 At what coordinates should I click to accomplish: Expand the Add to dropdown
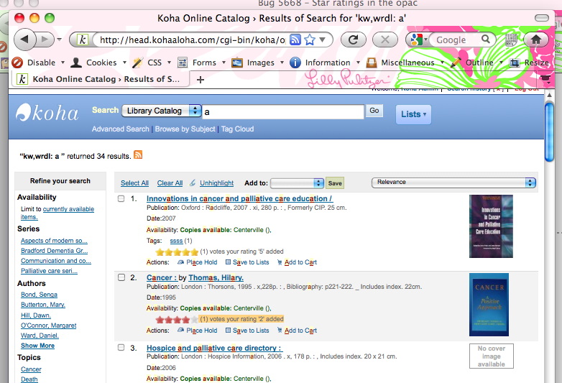[x=298, y=183]
